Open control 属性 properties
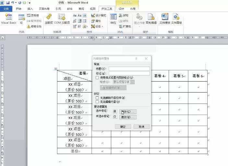228x166 pixels. click(x=96, y=21)
